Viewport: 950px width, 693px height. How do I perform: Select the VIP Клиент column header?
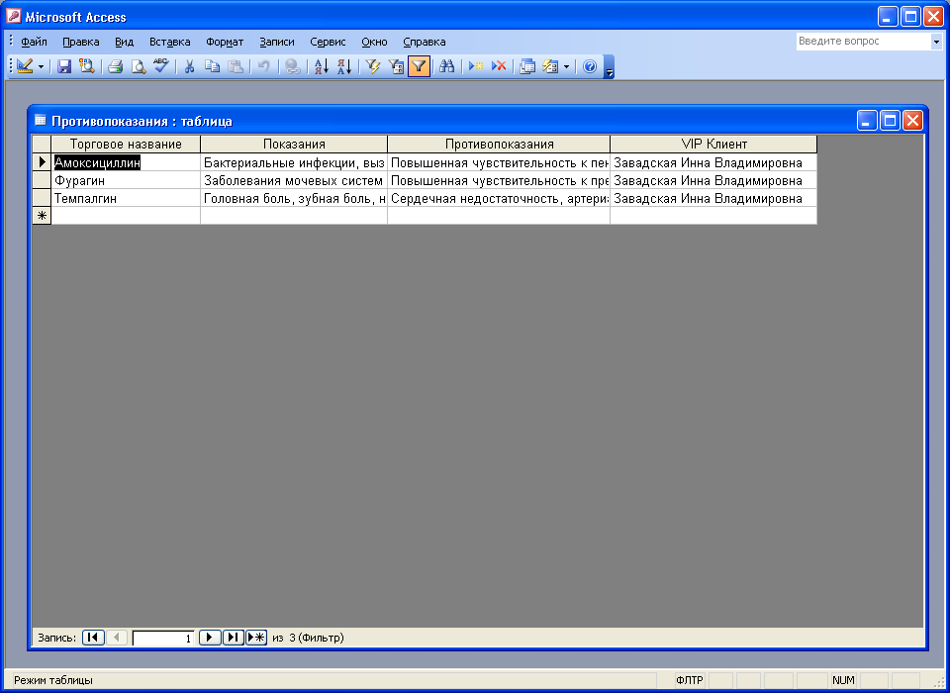click(x=713, y=145)
